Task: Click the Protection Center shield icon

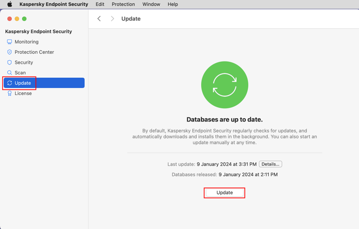Action: (10, 52)
